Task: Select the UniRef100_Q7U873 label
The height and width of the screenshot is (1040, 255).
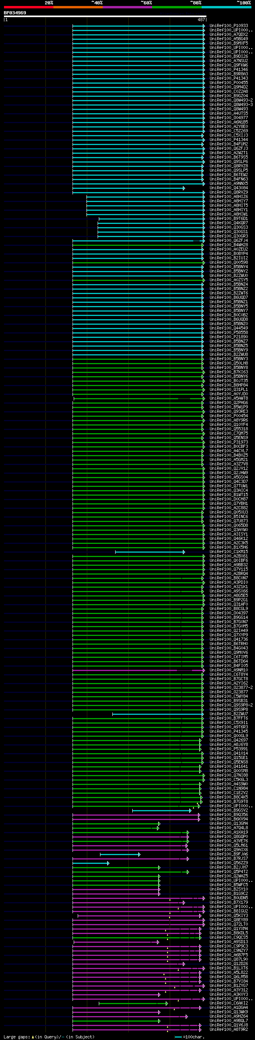Action: [228, 521]
